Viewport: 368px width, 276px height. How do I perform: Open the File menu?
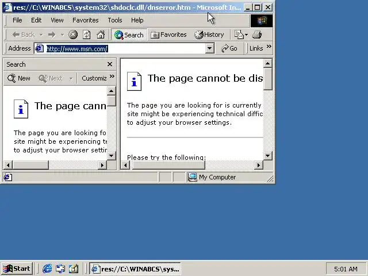pos(17,20)
